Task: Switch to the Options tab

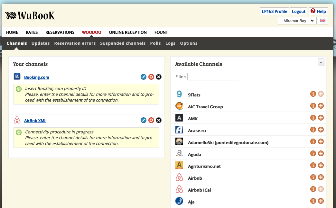Action: coord(189,43)
